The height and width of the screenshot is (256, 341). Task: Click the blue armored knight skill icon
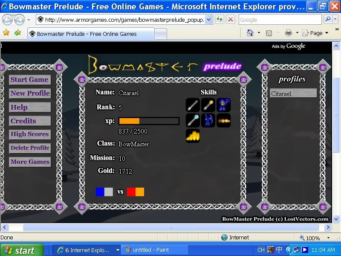pos(223,105)
